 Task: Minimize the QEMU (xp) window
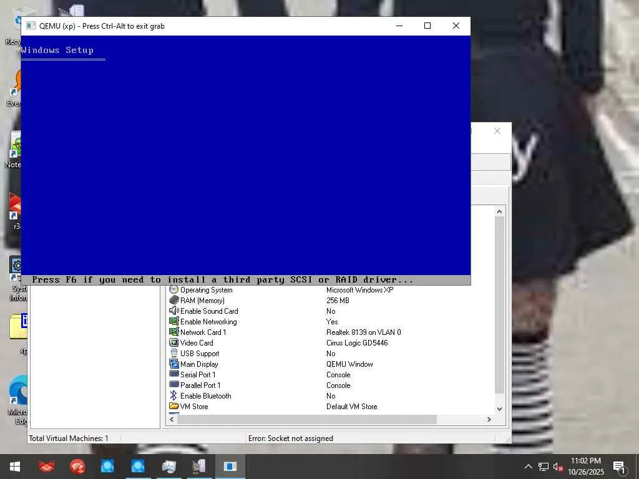coord(399,26)
